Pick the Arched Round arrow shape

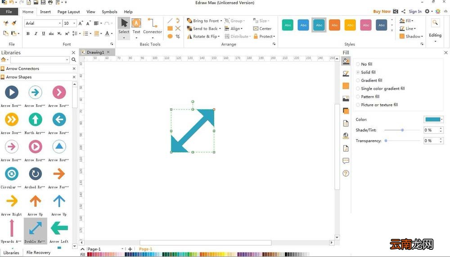[35, 173]
